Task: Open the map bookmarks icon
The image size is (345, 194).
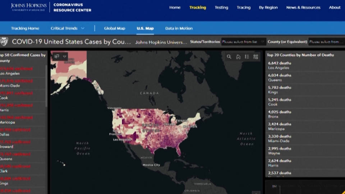Action: point(57,56)
